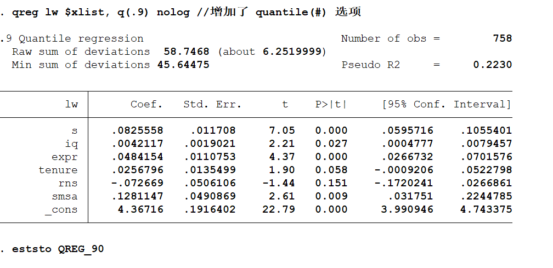
Task: Click the variable name 'iq' row label
Action: point(71,144)
